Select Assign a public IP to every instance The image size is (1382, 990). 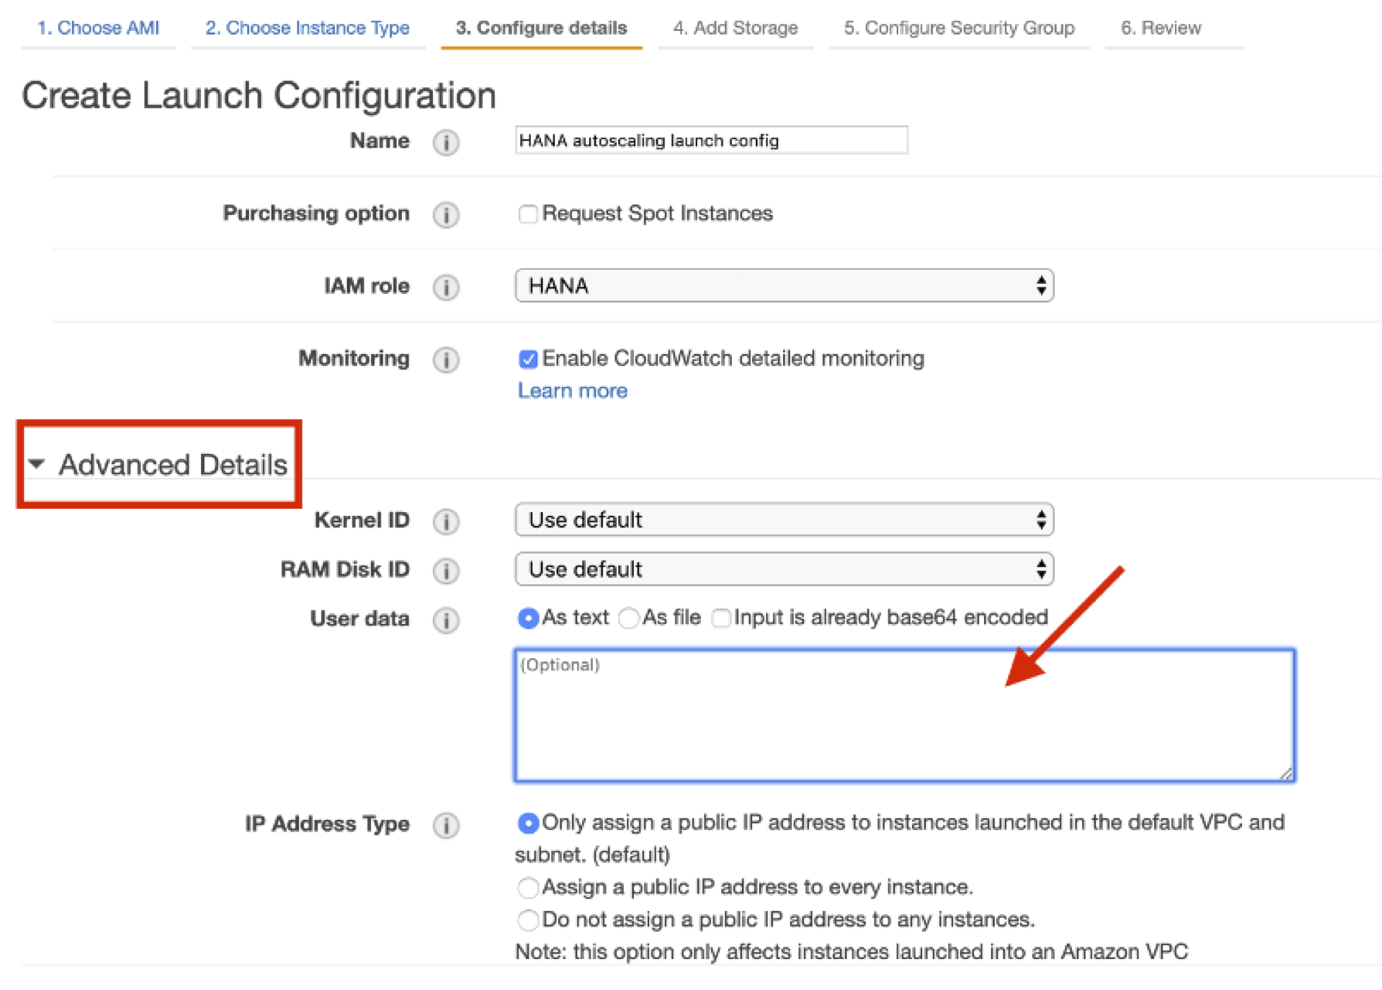click(x=528, y=887)
